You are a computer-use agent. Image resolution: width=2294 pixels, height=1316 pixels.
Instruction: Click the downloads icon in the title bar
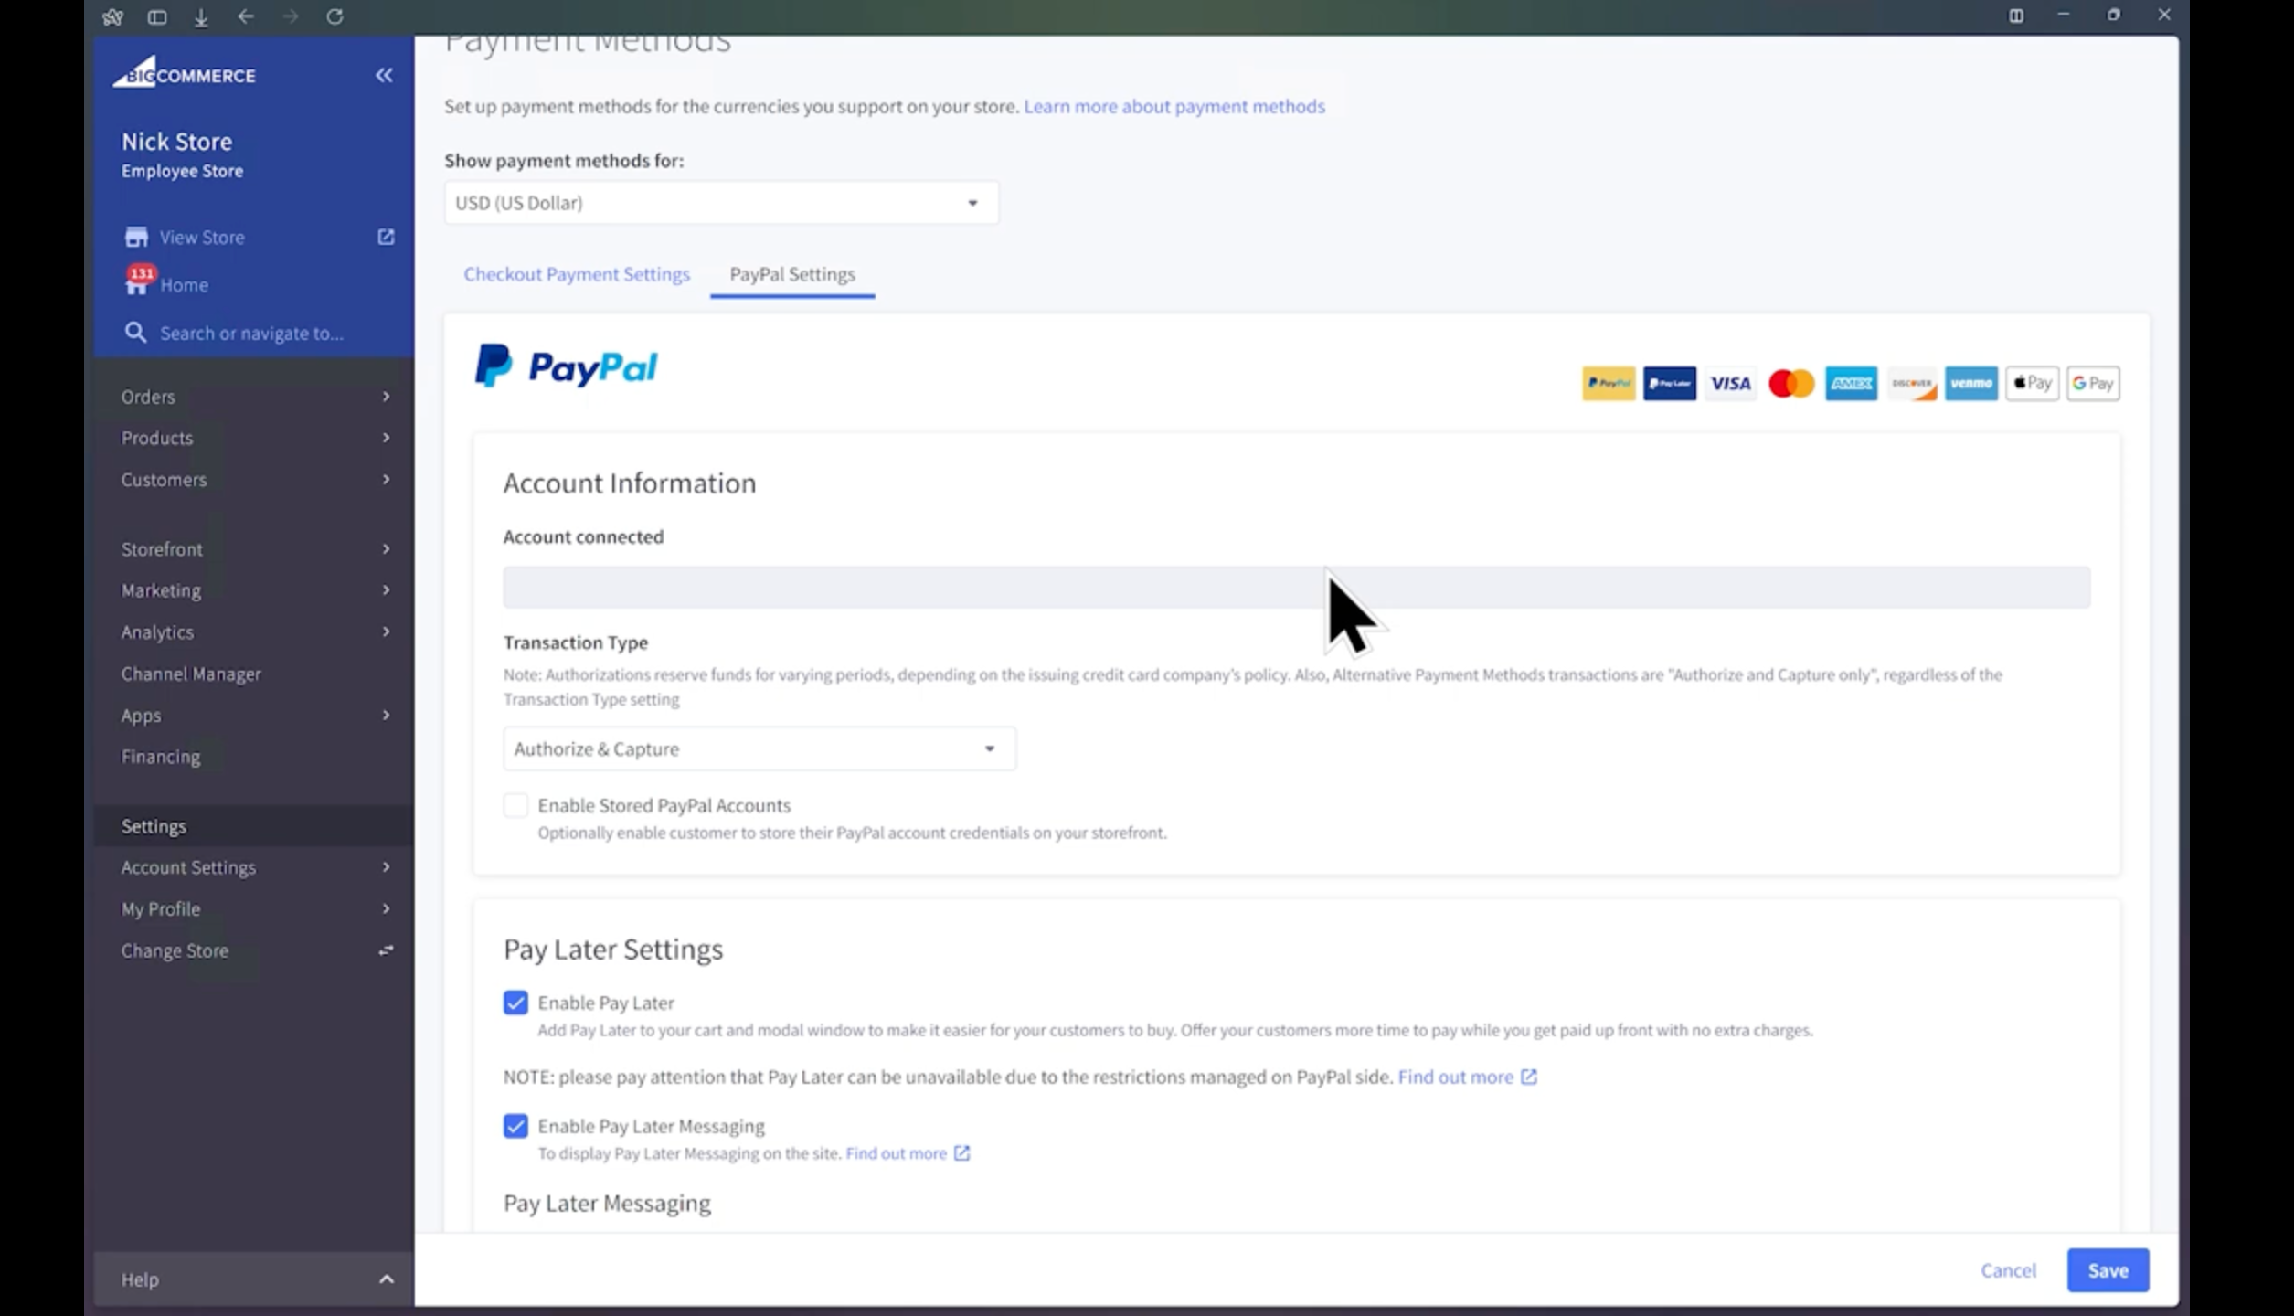coord(201,16)
